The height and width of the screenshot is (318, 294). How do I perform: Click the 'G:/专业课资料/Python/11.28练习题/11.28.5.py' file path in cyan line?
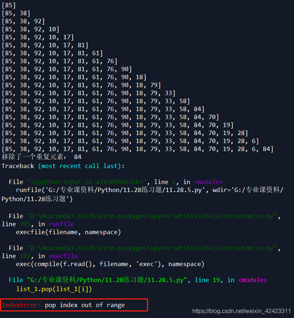[107, 280]
